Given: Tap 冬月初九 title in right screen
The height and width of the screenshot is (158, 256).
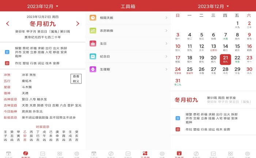Looking at the screenshot, I should tap(186, 100).
